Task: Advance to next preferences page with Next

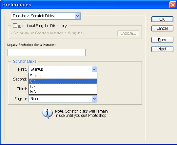Action: (x=162, y=49)
